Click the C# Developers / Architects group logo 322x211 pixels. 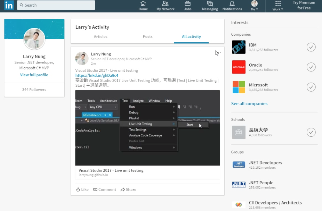239,204
